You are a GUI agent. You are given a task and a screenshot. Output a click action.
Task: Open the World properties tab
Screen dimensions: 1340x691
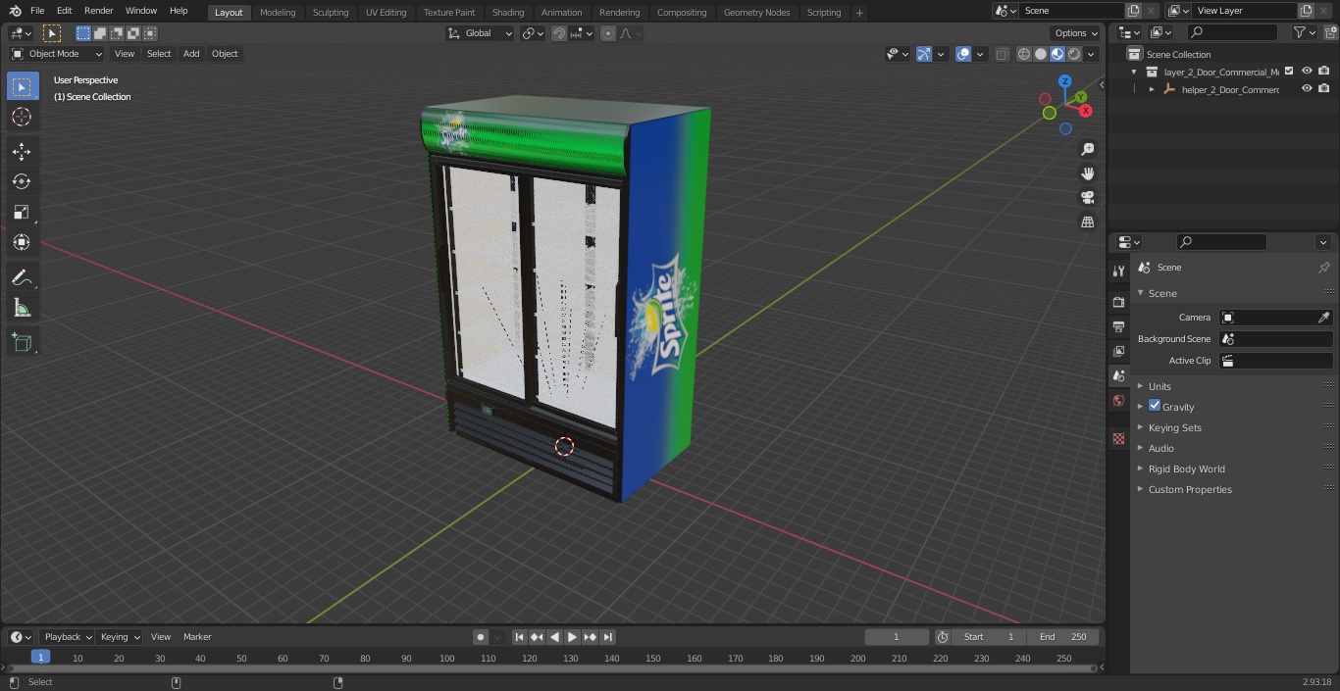(1118, 400)
